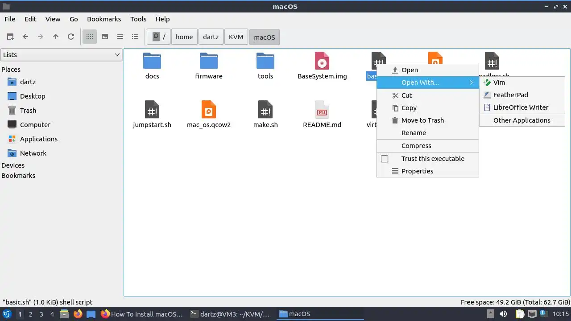Select the firmware folder
The width and height of the screenshot is (571, 321).
(209, 66)
